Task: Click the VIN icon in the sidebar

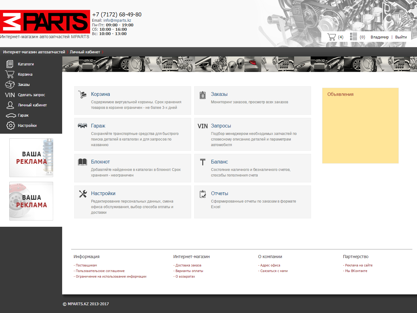Action: [x=10, y=95]
